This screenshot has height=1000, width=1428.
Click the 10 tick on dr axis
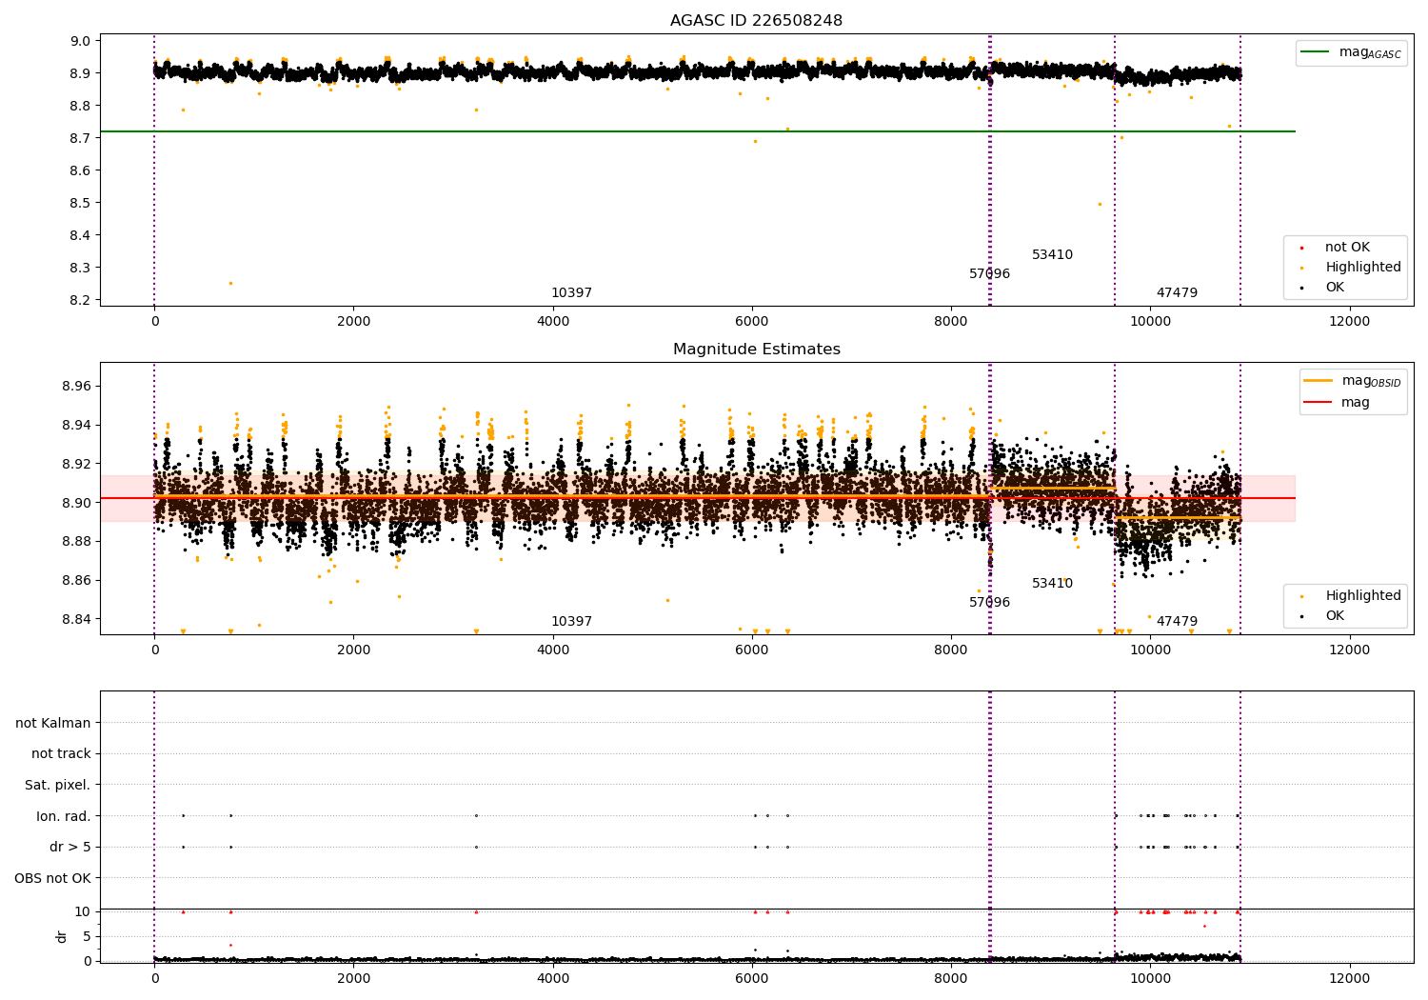84,911
